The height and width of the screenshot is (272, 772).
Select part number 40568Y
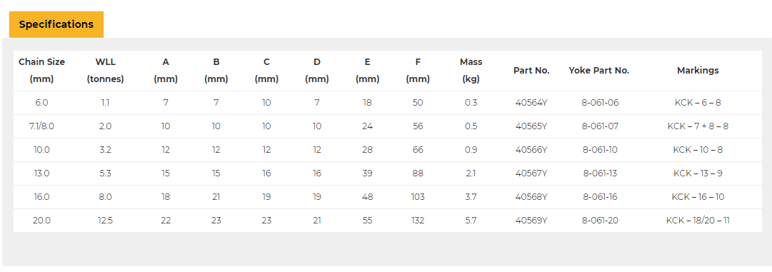[531, 197]
